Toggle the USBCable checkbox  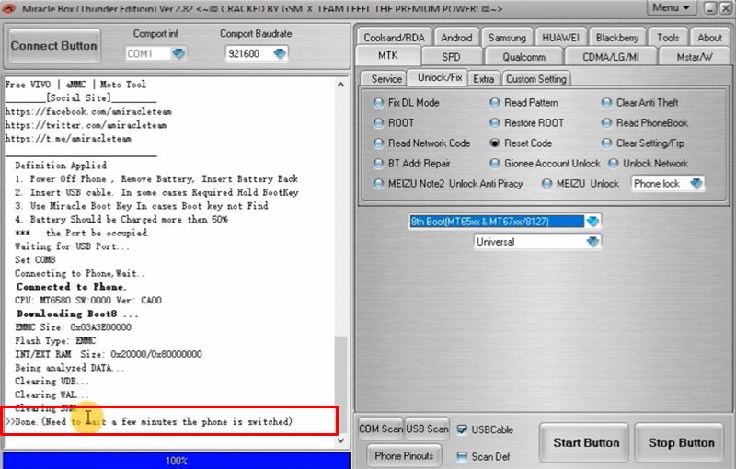pos(462,429)
